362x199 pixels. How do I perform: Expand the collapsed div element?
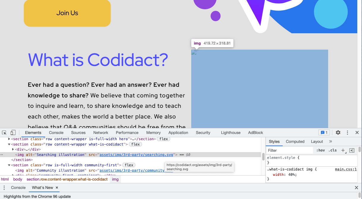tap(13, 149)
